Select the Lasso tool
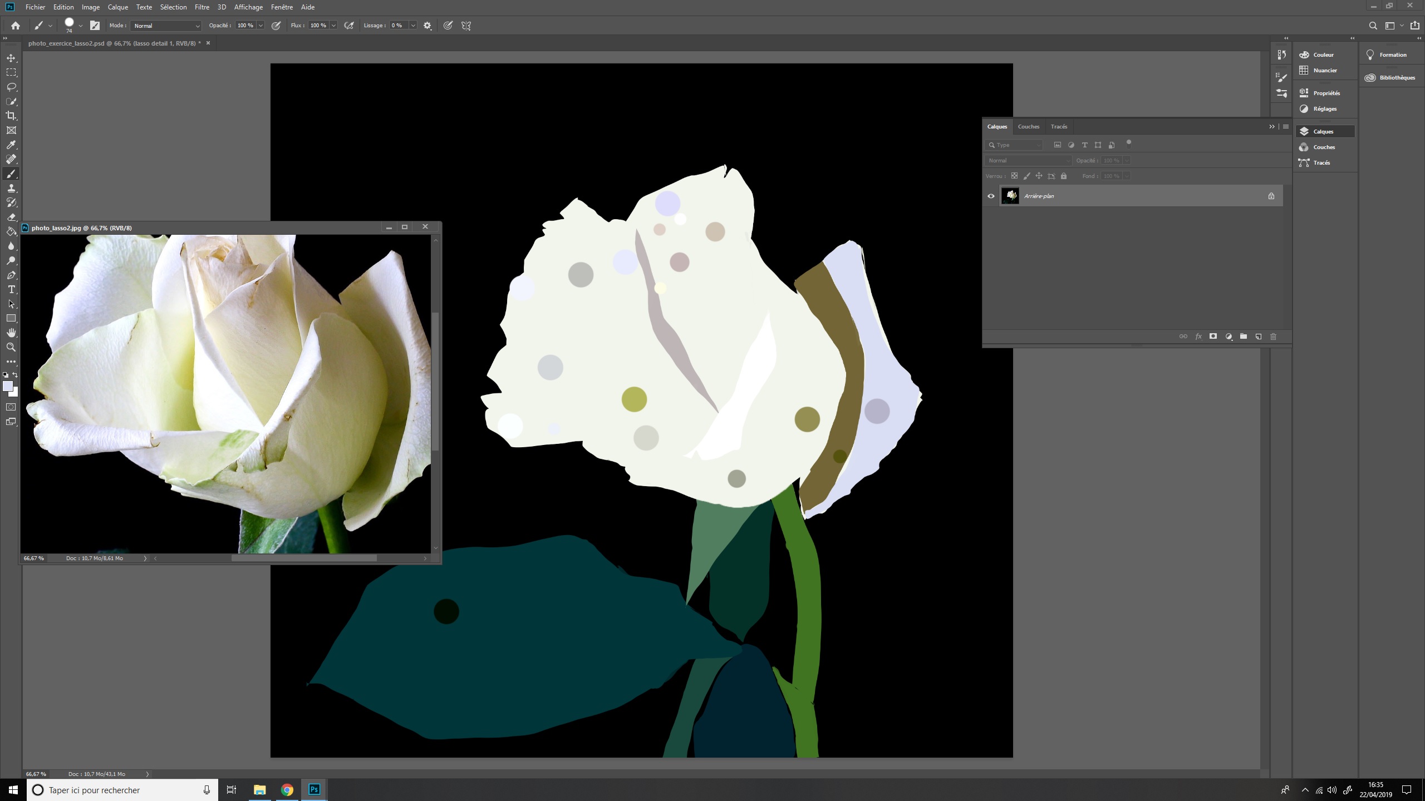The width and height of the screenshot is (1425, 801). (11, 87)
